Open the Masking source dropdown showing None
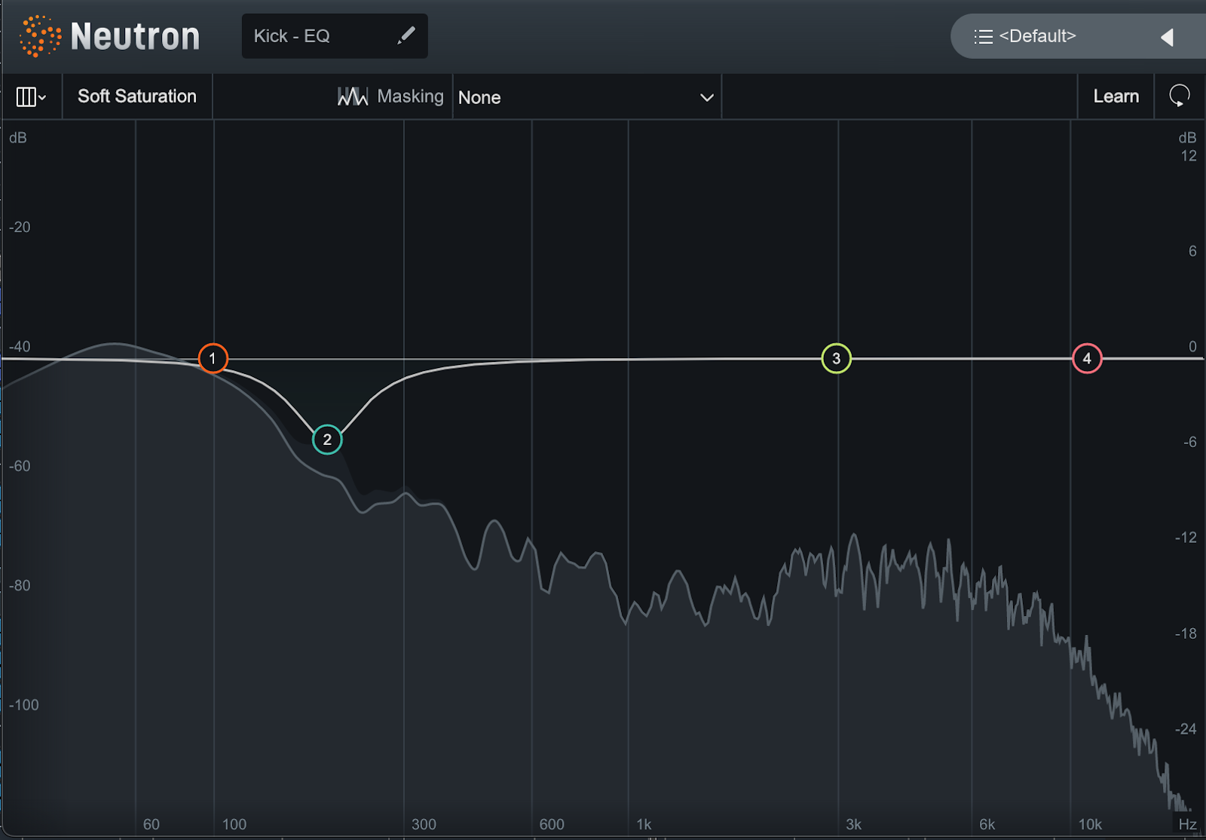Viewport: 1206px width, 840px height. coord(586,97)
